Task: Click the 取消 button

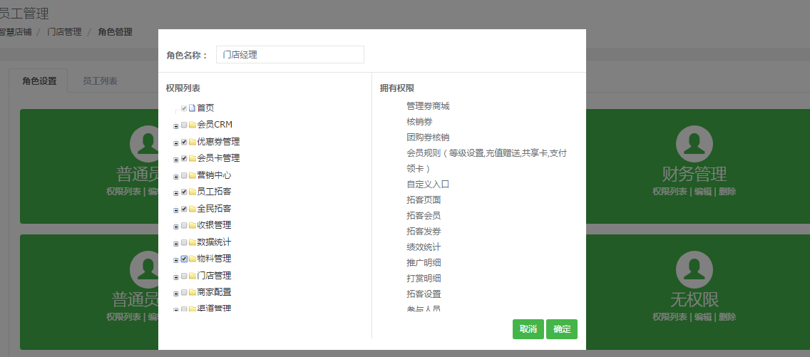Action: tap(528, 329)
